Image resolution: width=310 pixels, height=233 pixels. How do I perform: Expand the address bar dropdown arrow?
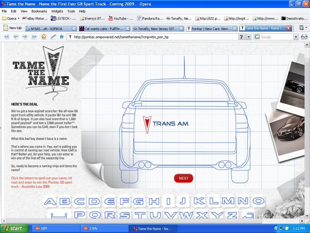click(248, 37)
